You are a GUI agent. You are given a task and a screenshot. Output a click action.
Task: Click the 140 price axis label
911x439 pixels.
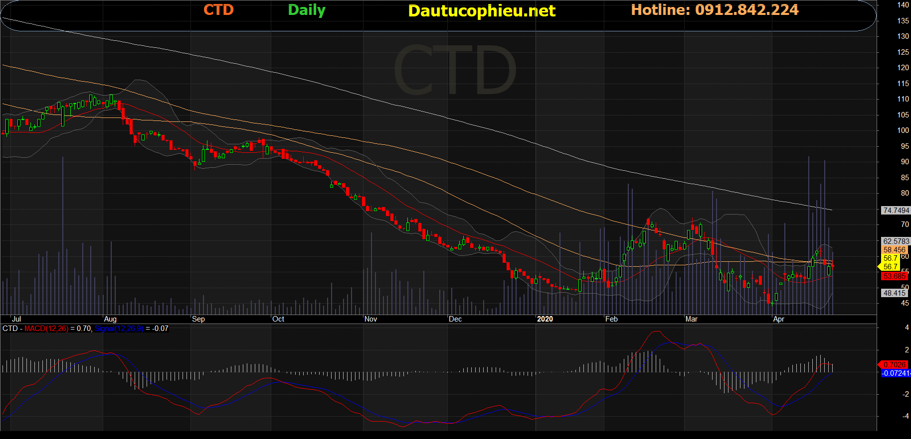(903, 5)
